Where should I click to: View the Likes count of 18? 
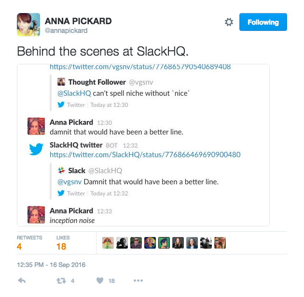pyautogui.click(x=61, y=247)
